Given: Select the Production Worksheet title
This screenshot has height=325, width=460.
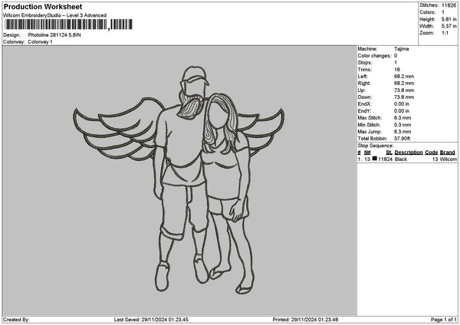Looking at the screenshot, I should click(x=43, y=6).
